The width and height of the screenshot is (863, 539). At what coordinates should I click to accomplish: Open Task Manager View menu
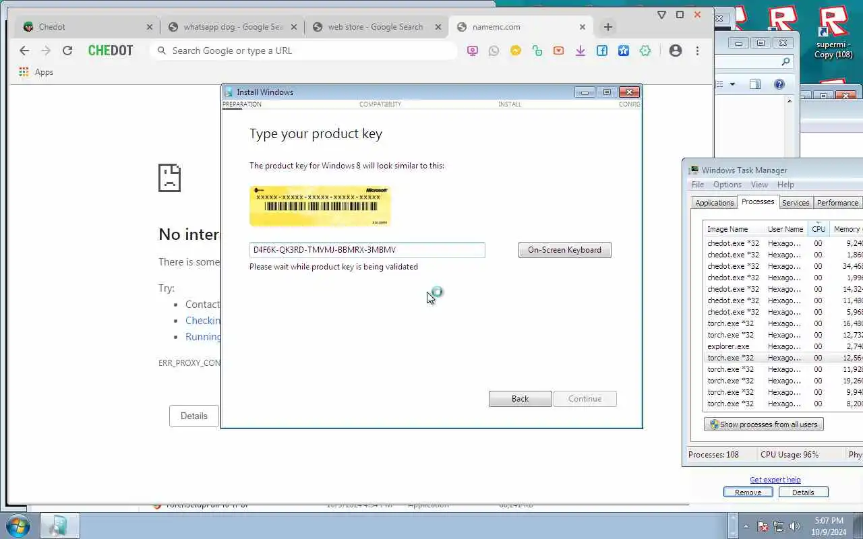click(x=759, y=185)
